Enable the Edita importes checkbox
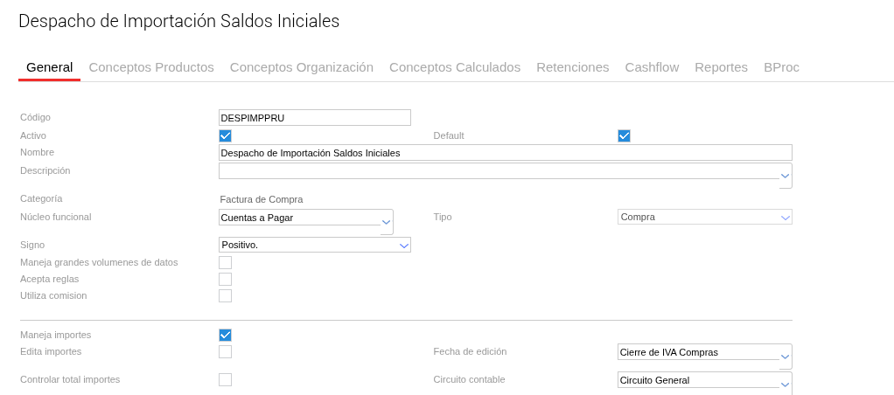This screenshot has height=395, width=894. click(x=225, y=351)
